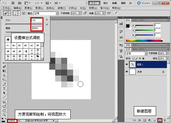Select the Hand tool

(x=4, y=111)
